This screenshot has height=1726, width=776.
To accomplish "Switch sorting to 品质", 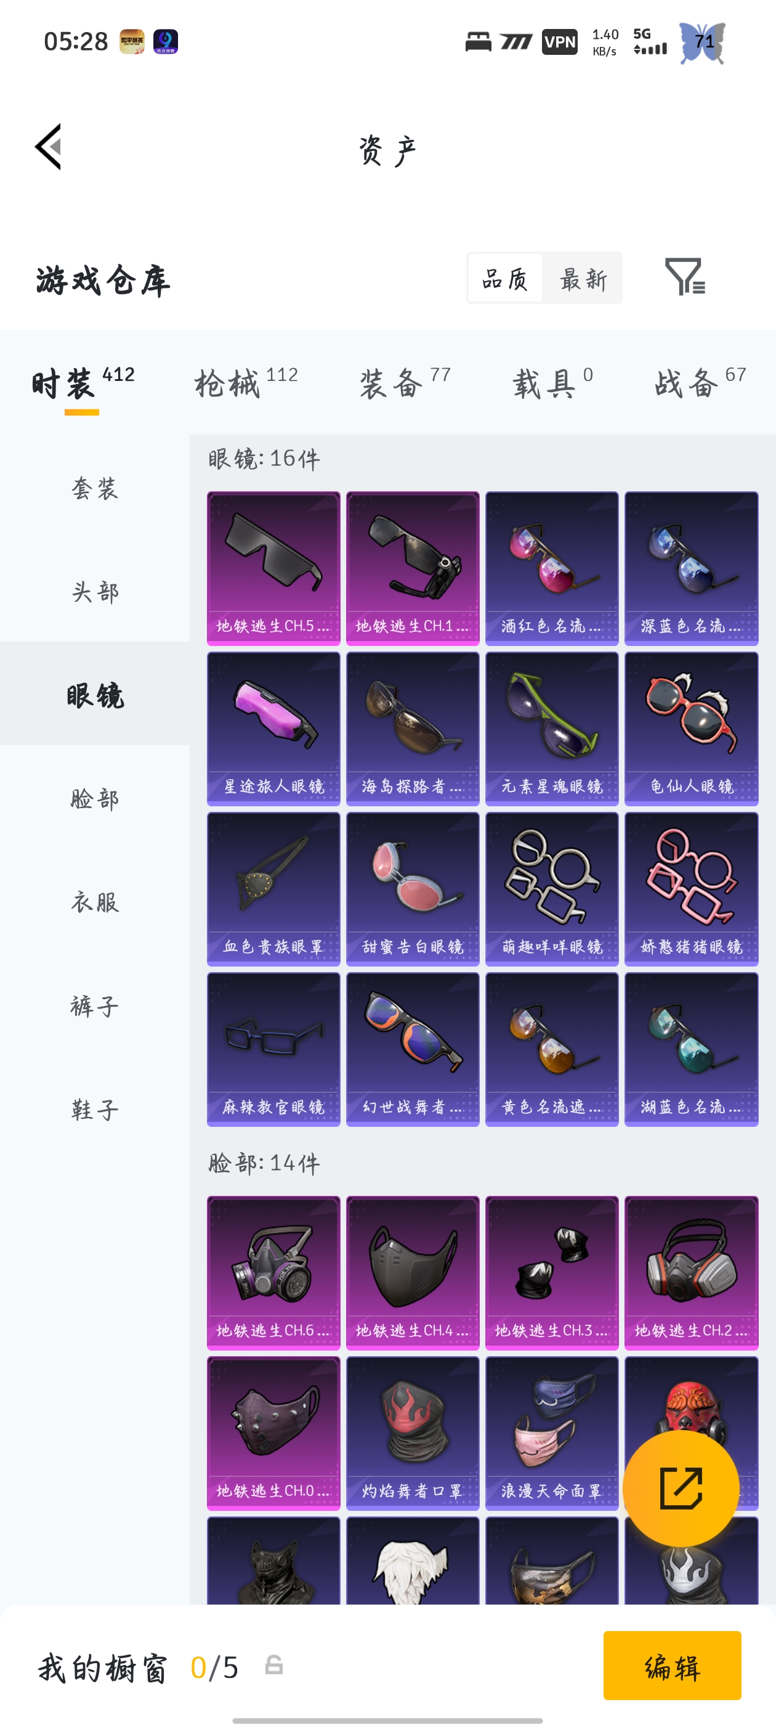I will point(505,278).
